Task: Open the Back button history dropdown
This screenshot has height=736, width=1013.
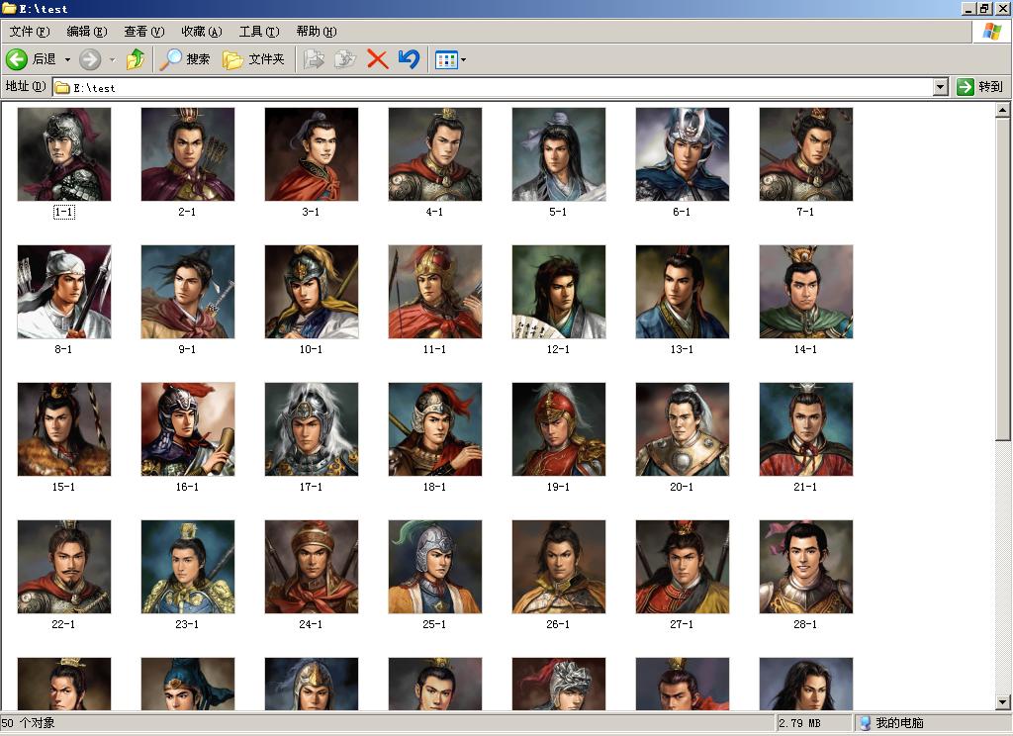Action: pyautogui.click(x=67, y=59)
